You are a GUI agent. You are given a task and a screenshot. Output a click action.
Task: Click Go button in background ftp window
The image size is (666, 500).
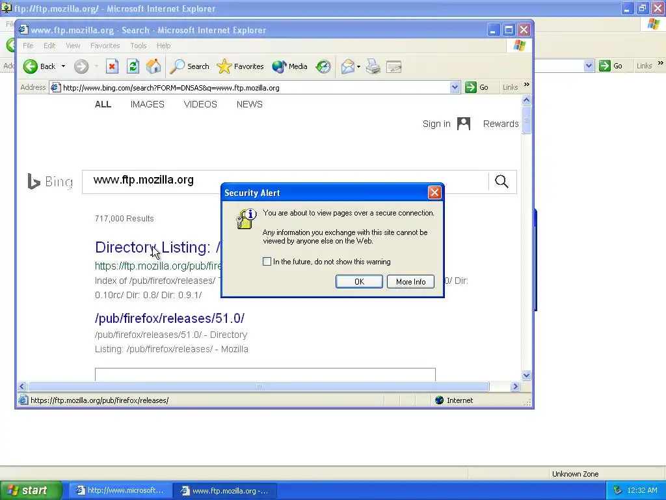click(611, 66)
